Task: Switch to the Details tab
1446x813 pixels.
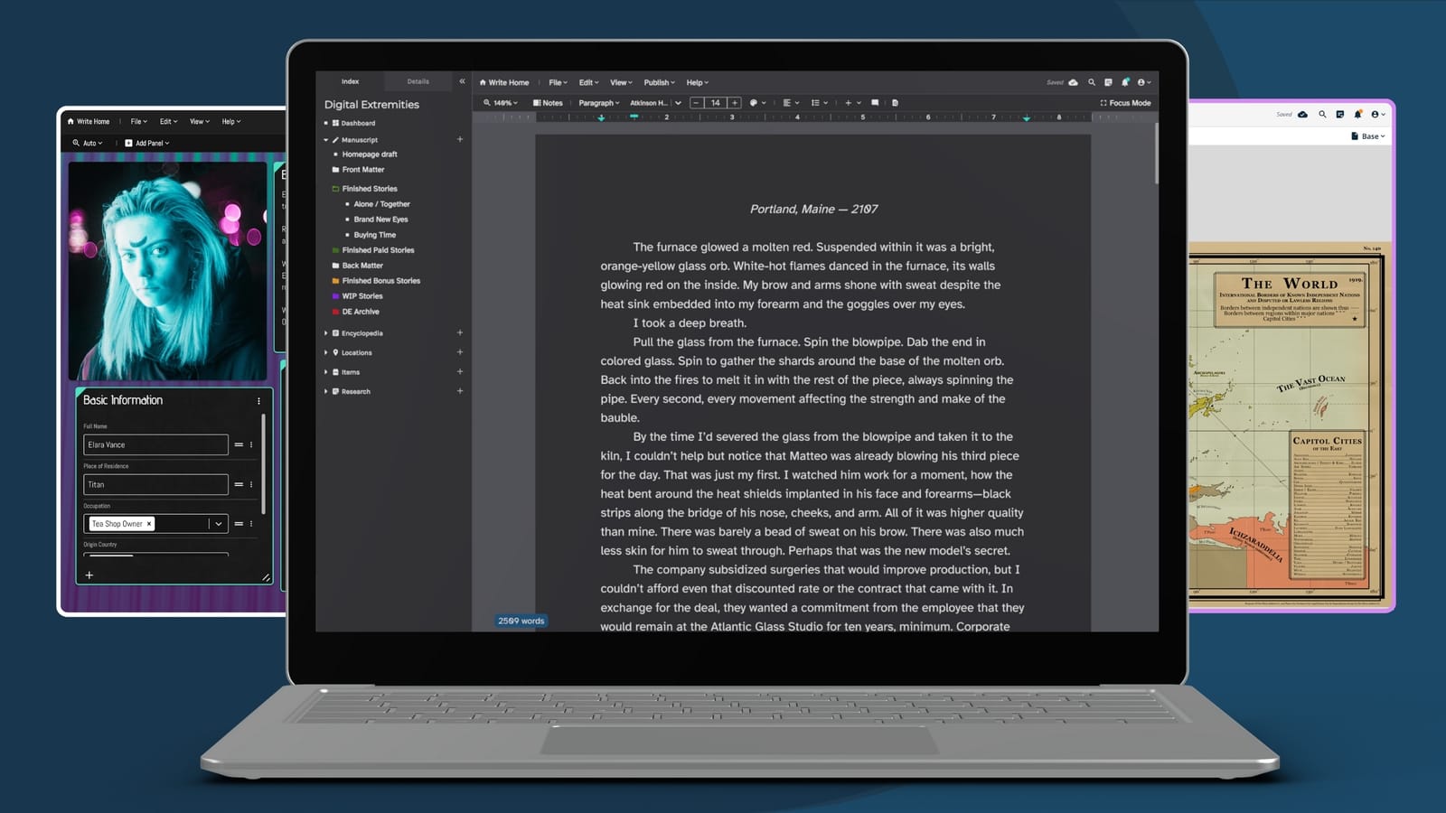Action: tap(418, 81)
